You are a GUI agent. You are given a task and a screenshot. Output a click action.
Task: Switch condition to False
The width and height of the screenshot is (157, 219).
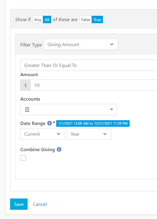pyautogui.click(x=86, y=20)
